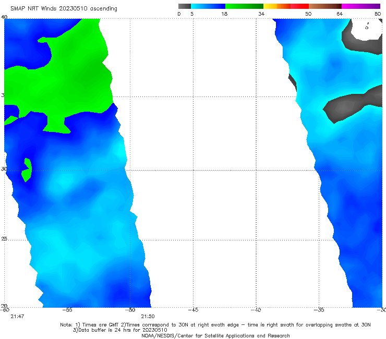
Task: Click the yellow segment of the color bar
Action: point(270,6)
